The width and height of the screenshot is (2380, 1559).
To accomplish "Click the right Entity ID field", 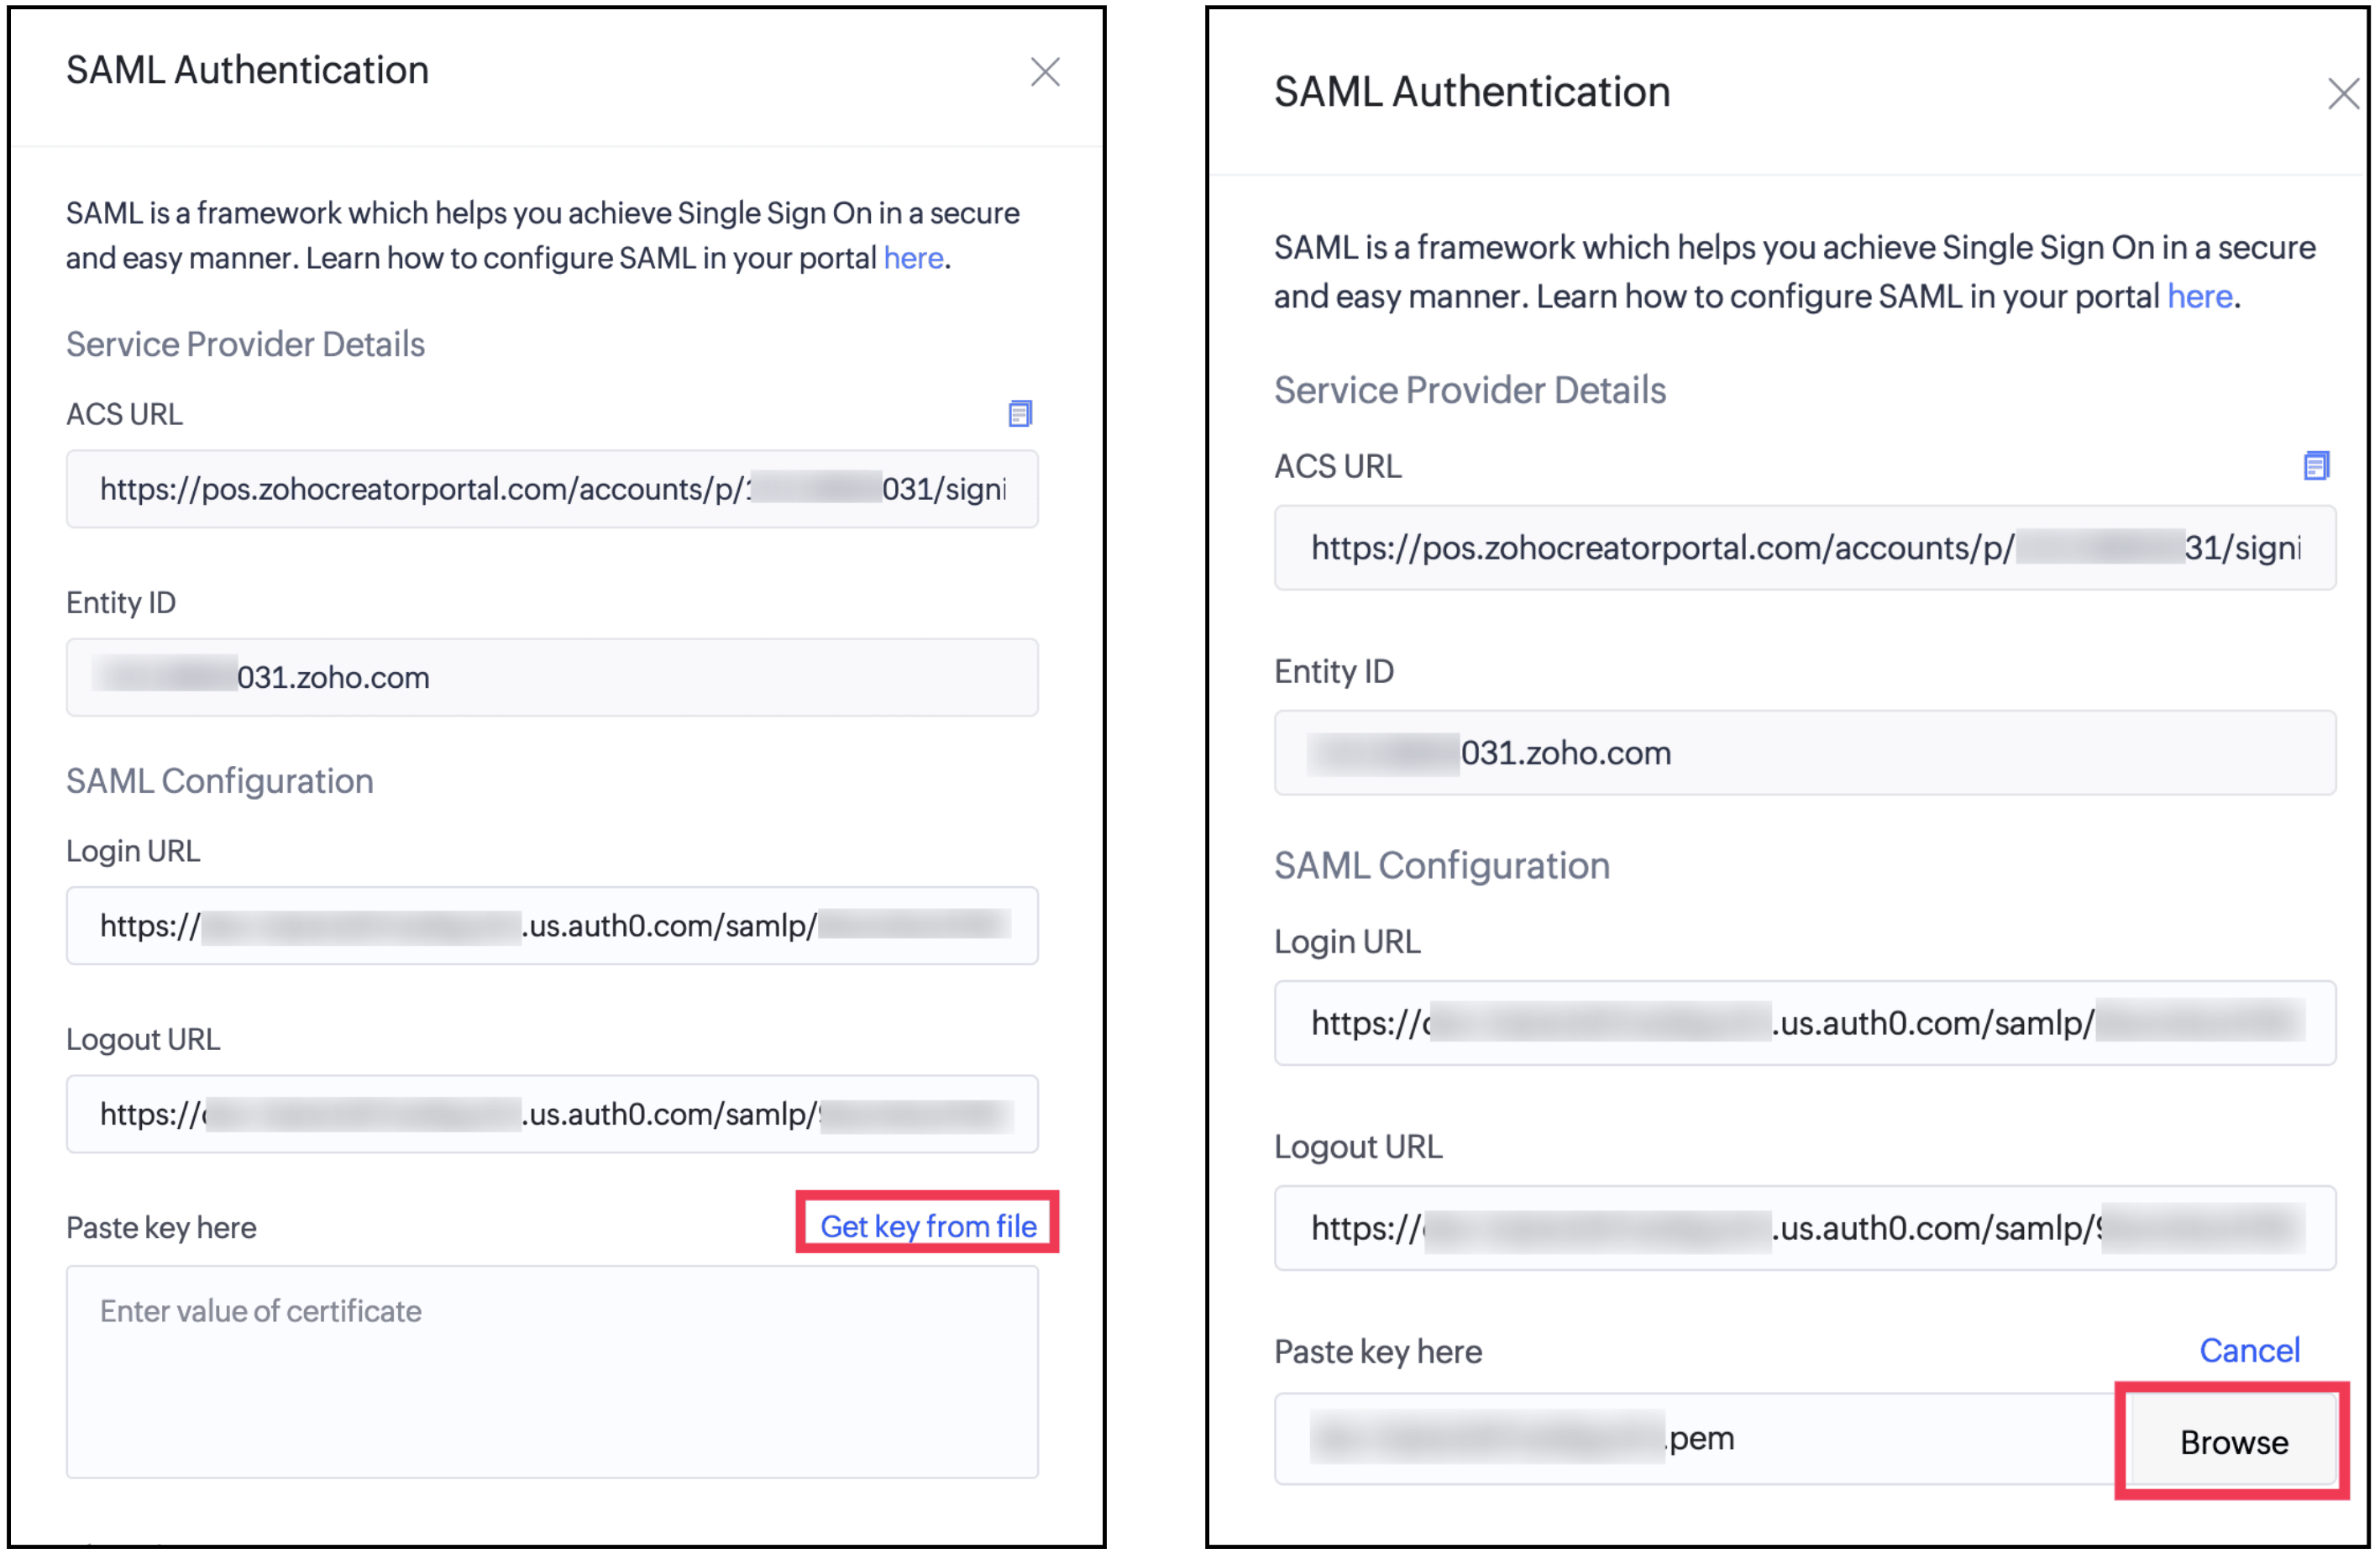I will click(1804, 753).
